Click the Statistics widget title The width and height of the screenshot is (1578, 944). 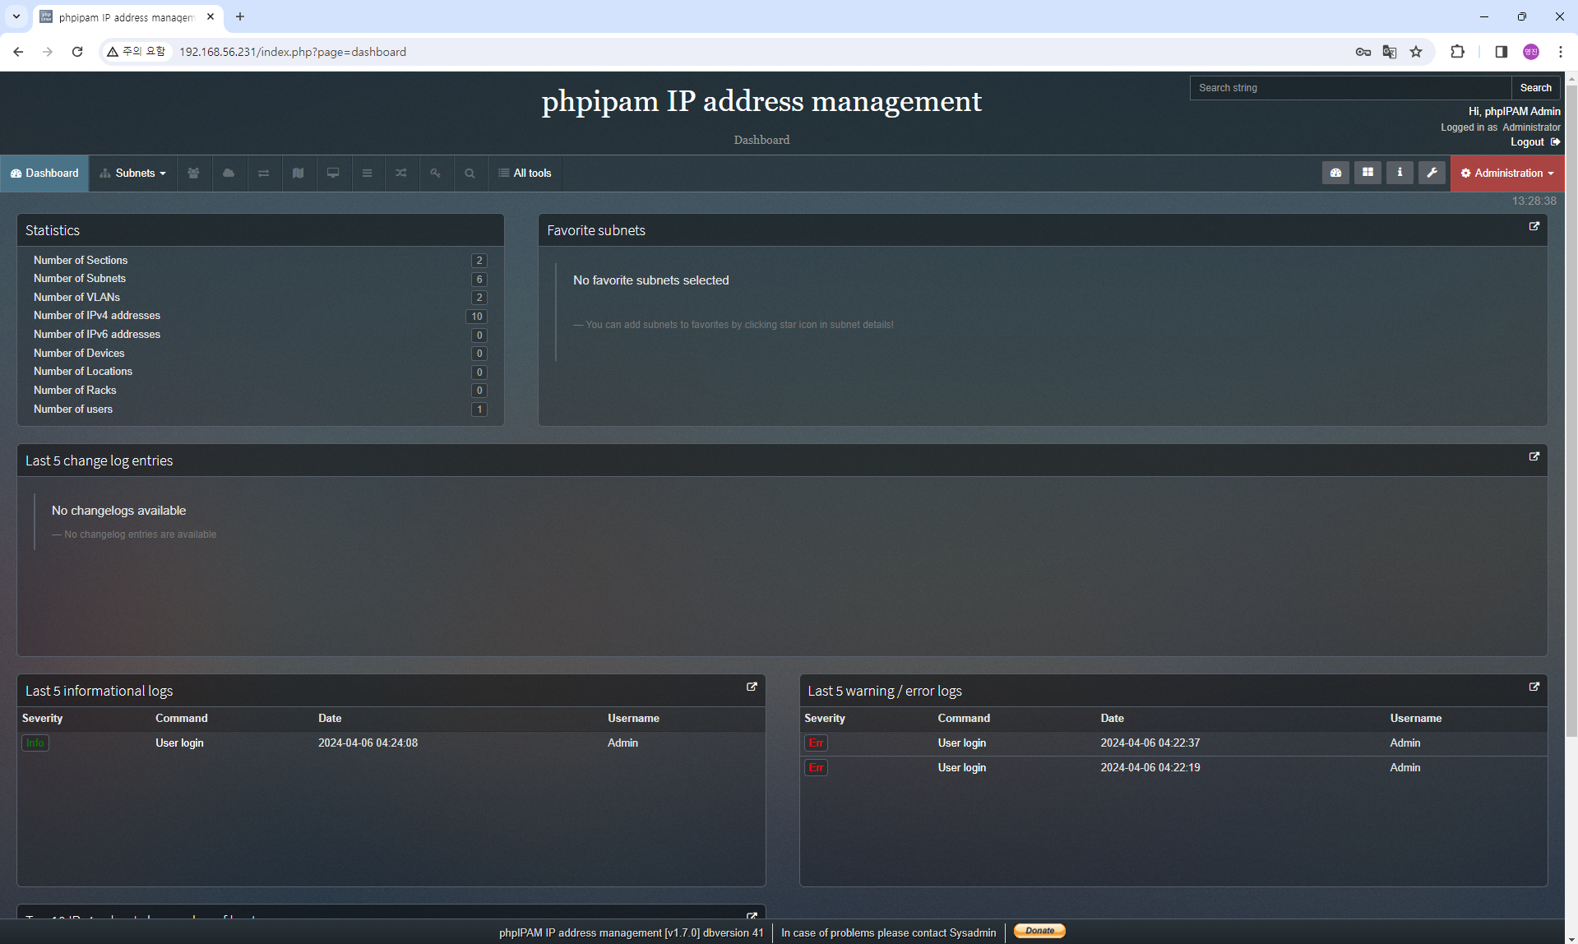(x=53, y=230)
